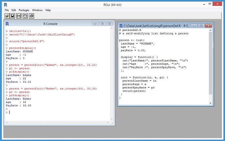Open the Windows menu
This screenshot has width=225, height=141.
[37, 10]
